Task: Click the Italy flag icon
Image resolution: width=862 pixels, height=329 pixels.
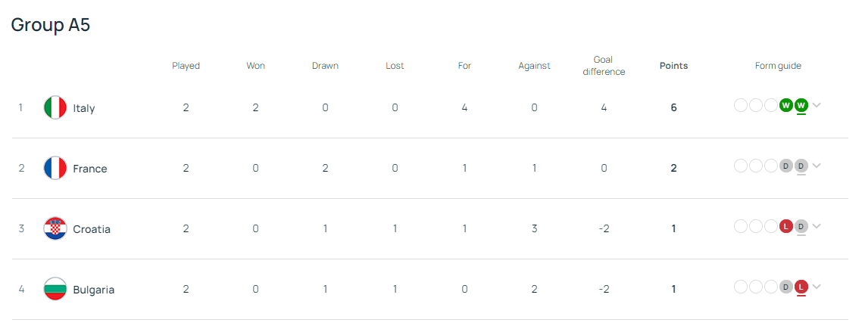Action: (x=55, y=107)
